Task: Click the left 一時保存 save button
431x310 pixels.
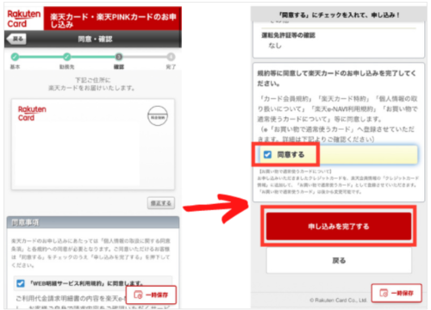Action: click(x=151, y=294)
